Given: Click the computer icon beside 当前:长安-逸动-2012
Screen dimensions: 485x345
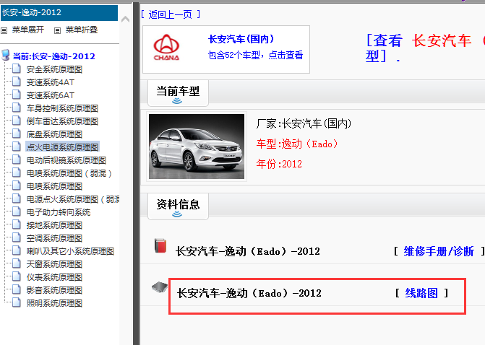Looking at the screenshot, I should 6,55.
